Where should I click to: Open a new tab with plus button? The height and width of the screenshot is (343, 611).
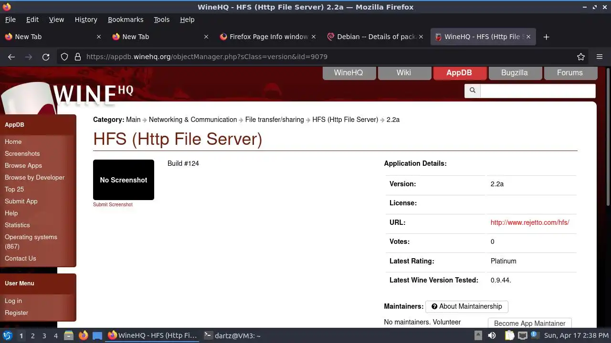[547, 37]
